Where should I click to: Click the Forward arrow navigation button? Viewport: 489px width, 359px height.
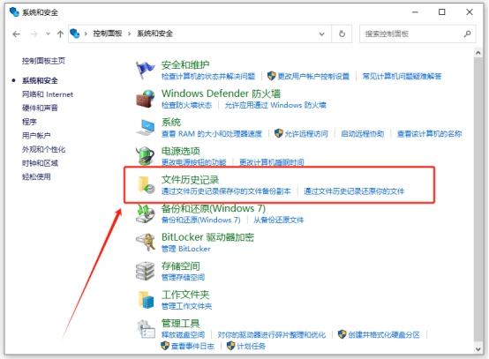(x=34, y=34)
